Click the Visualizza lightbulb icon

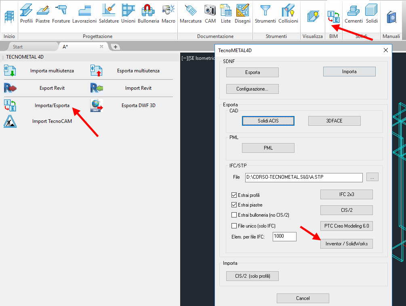313,16
